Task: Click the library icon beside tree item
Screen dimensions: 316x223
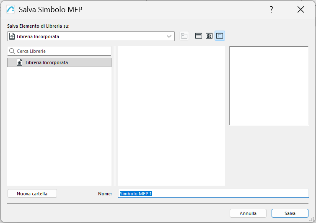Action: (20, 62)
